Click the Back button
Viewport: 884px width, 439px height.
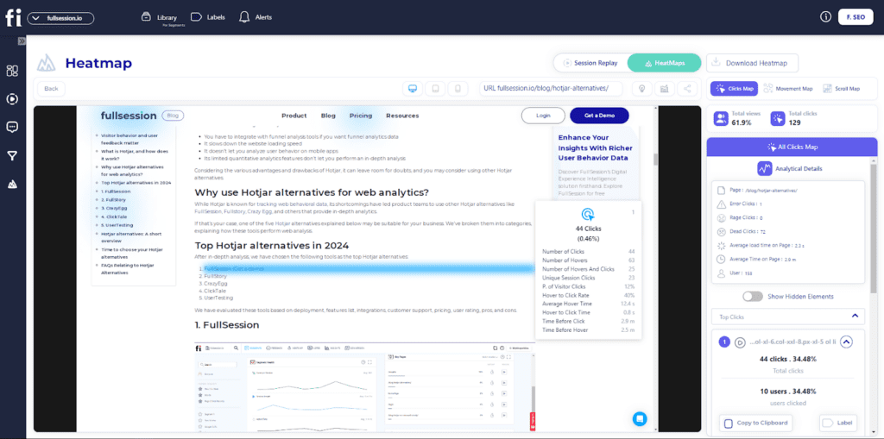(x=51, y=88)
